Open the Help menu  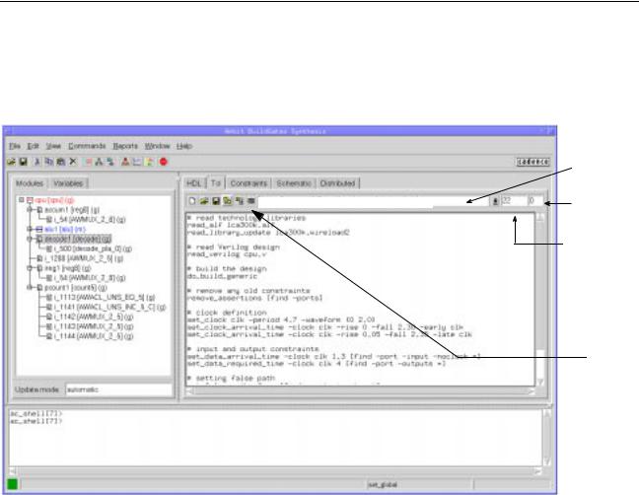coord(184,146)
